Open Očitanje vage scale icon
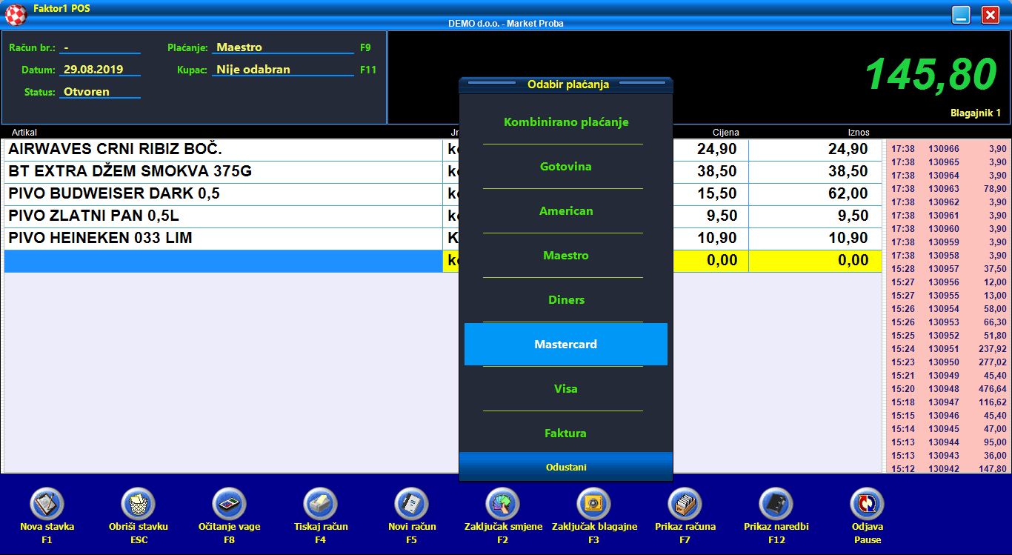This screenshot has width=1012, height=555. click(x=230, y=505)
